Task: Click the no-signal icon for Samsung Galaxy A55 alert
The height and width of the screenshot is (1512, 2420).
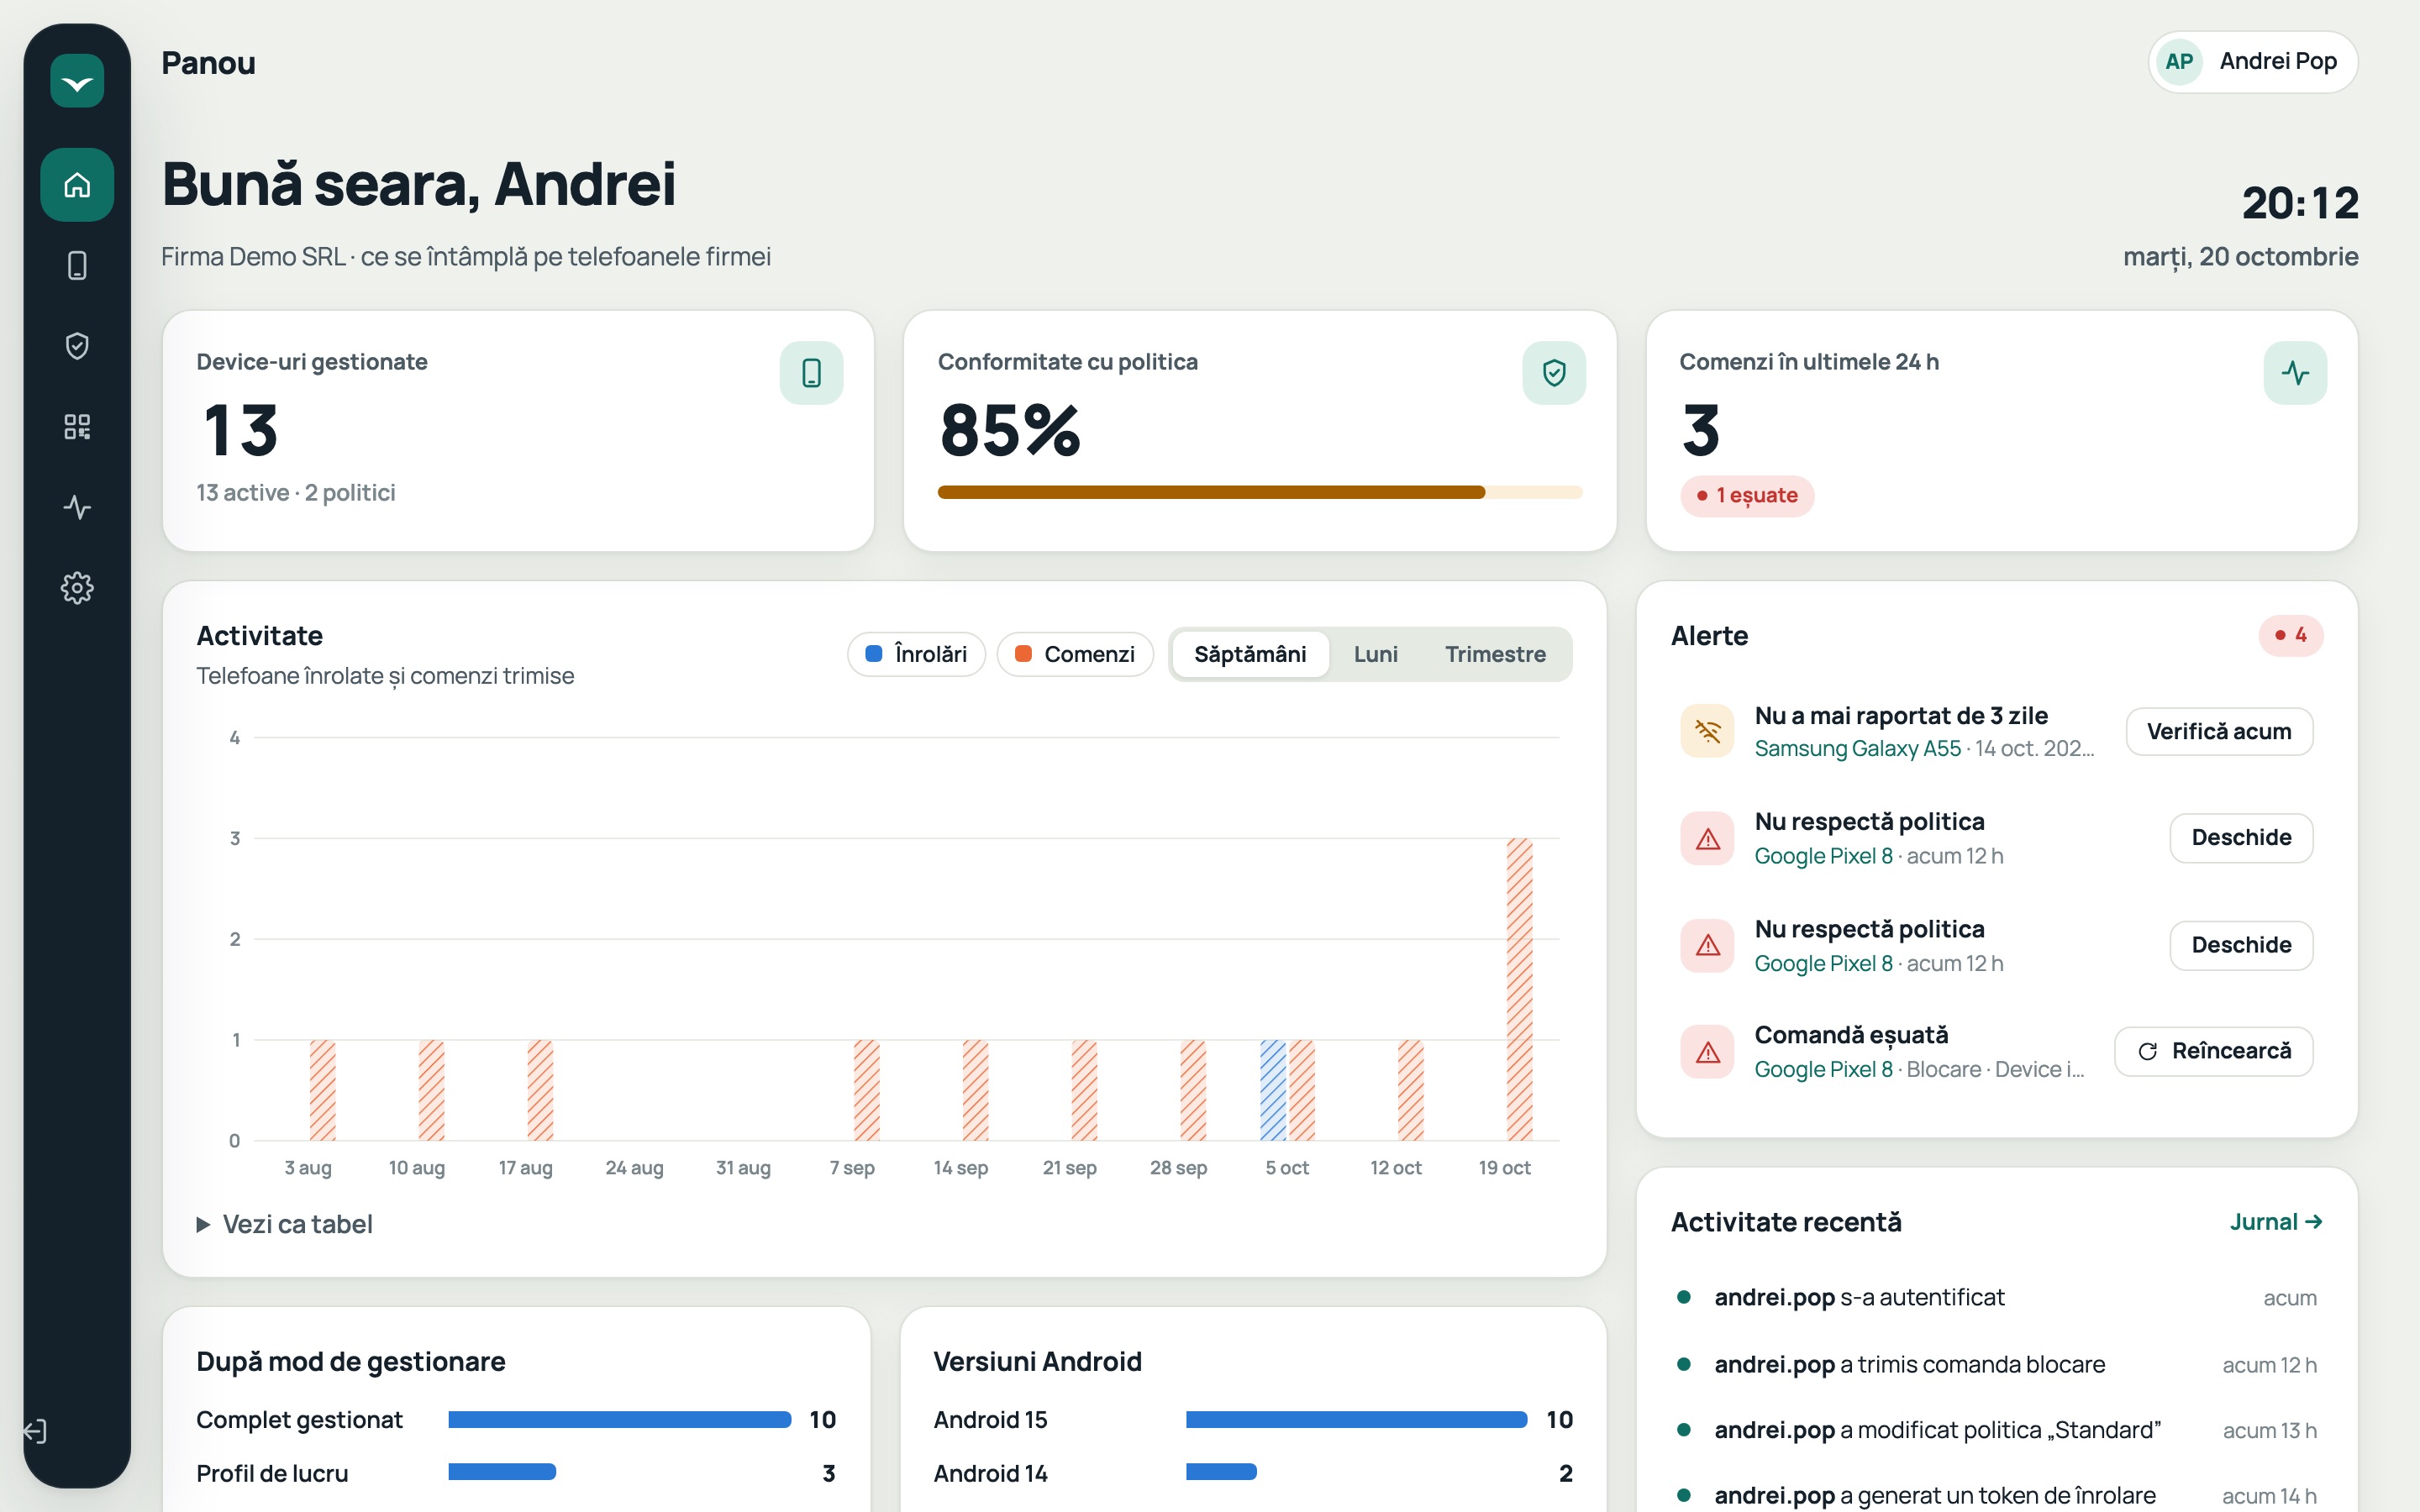Action: pyautogui.click(x=1707, y=732)
